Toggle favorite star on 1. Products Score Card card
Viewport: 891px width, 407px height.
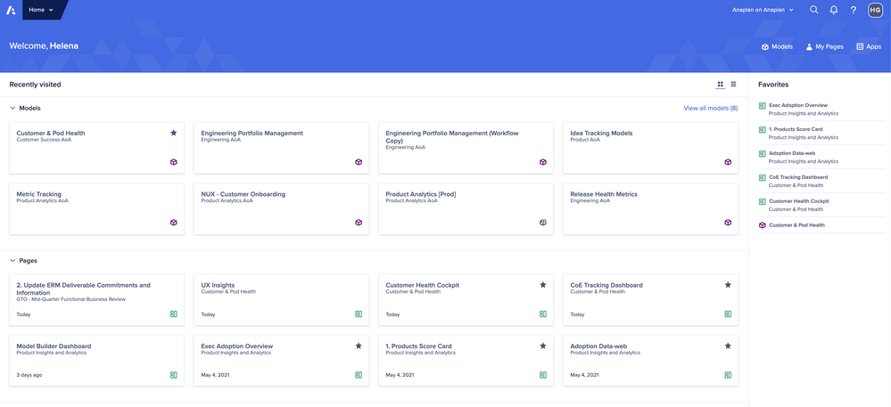click(x=543, y=346)
